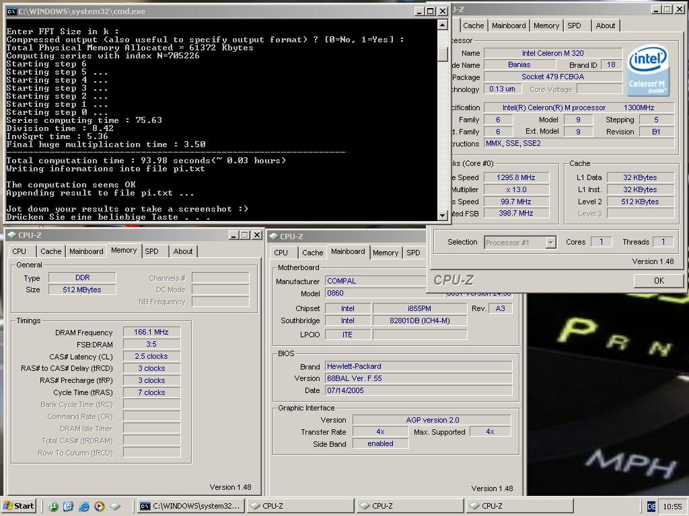Activate CPU-Z taskbar button nearest the language indicator
Image resolution: width=689 pixels, height=516 pixels.
pyautogui.click(x=519, y=507)
